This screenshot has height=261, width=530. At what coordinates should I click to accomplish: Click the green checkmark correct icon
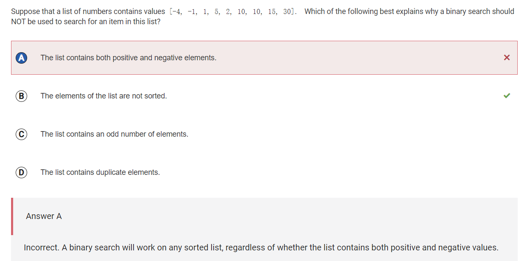507,96
